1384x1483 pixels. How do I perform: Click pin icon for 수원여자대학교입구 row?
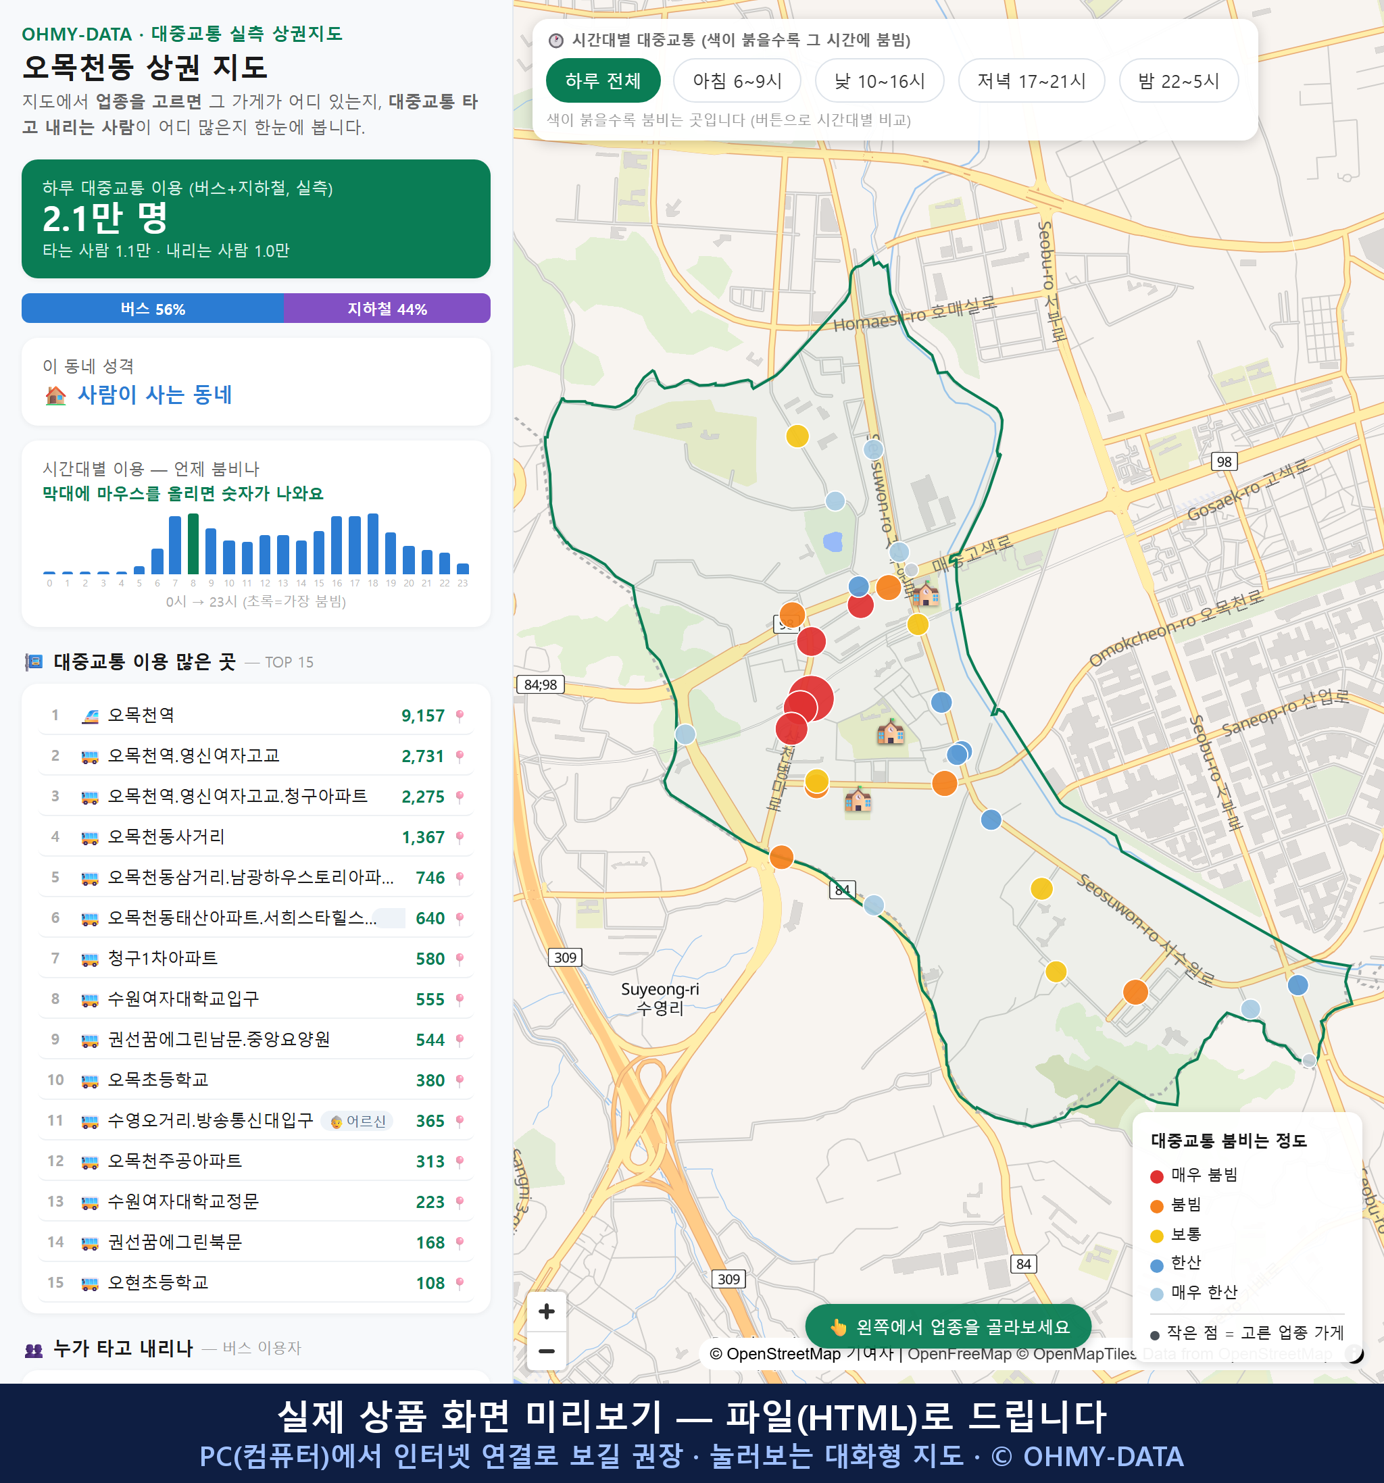coord(460,1000)
